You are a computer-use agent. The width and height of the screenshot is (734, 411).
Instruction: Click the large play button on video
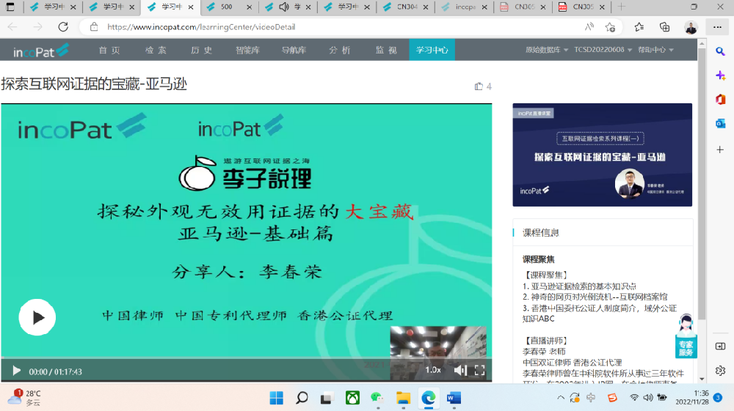37,317
